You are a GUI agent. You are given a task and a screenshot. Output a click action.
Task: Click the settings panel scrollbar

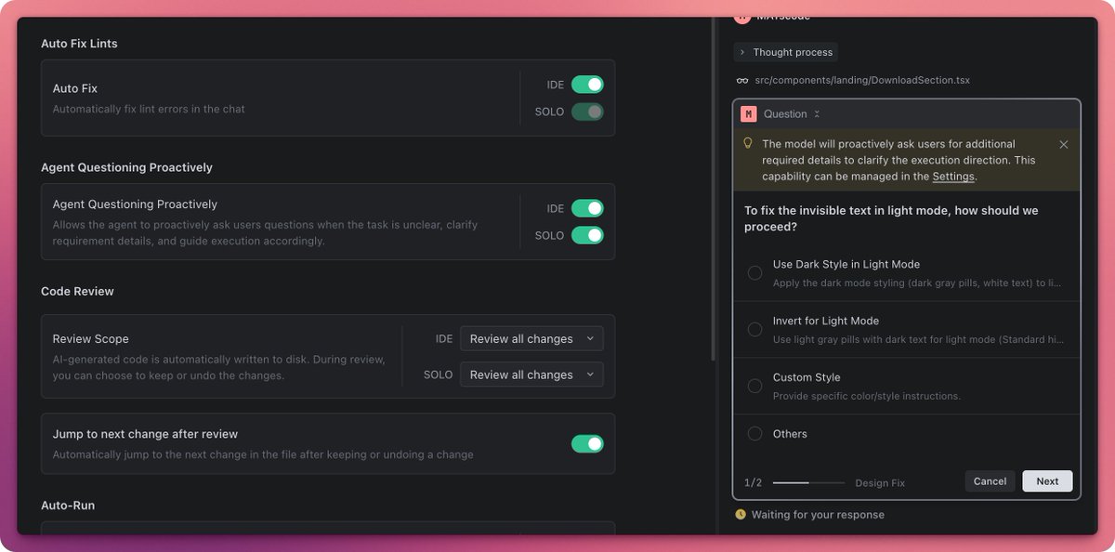pos(713,191)
